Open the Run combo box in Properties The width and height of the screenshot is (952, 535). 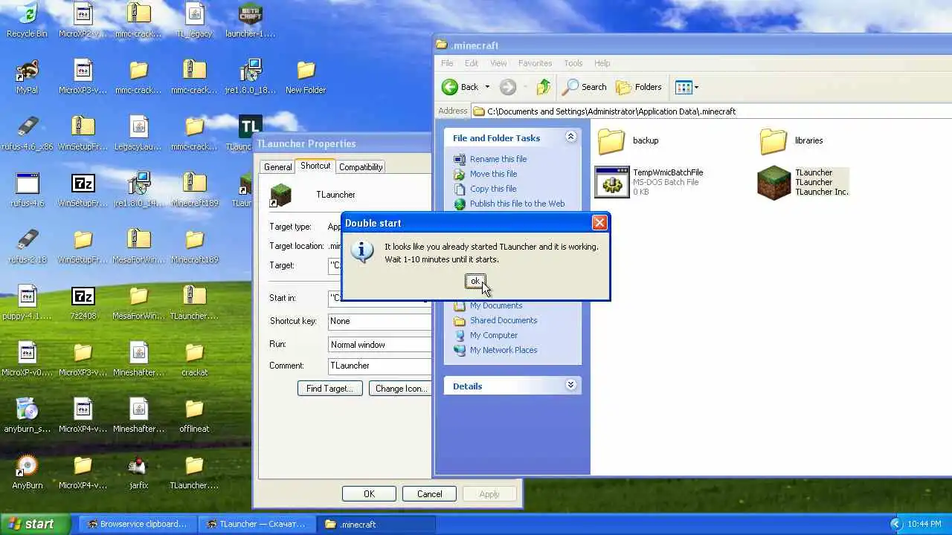click(x=379, y=345)
